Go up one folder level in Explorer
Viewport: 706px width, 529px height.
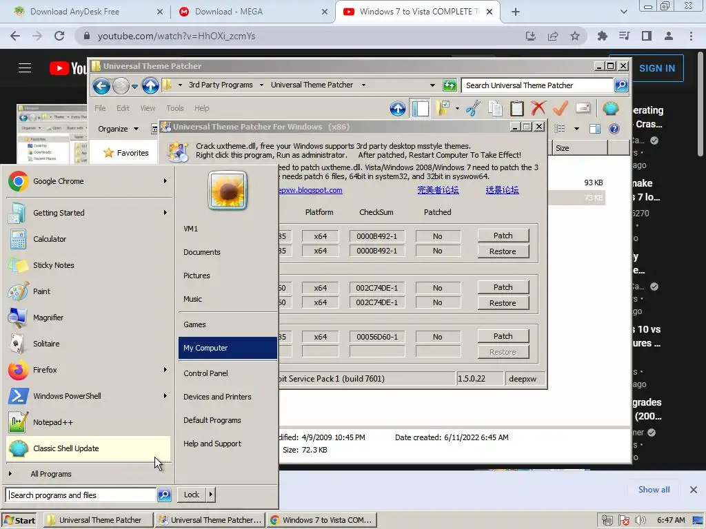(150, 85)
